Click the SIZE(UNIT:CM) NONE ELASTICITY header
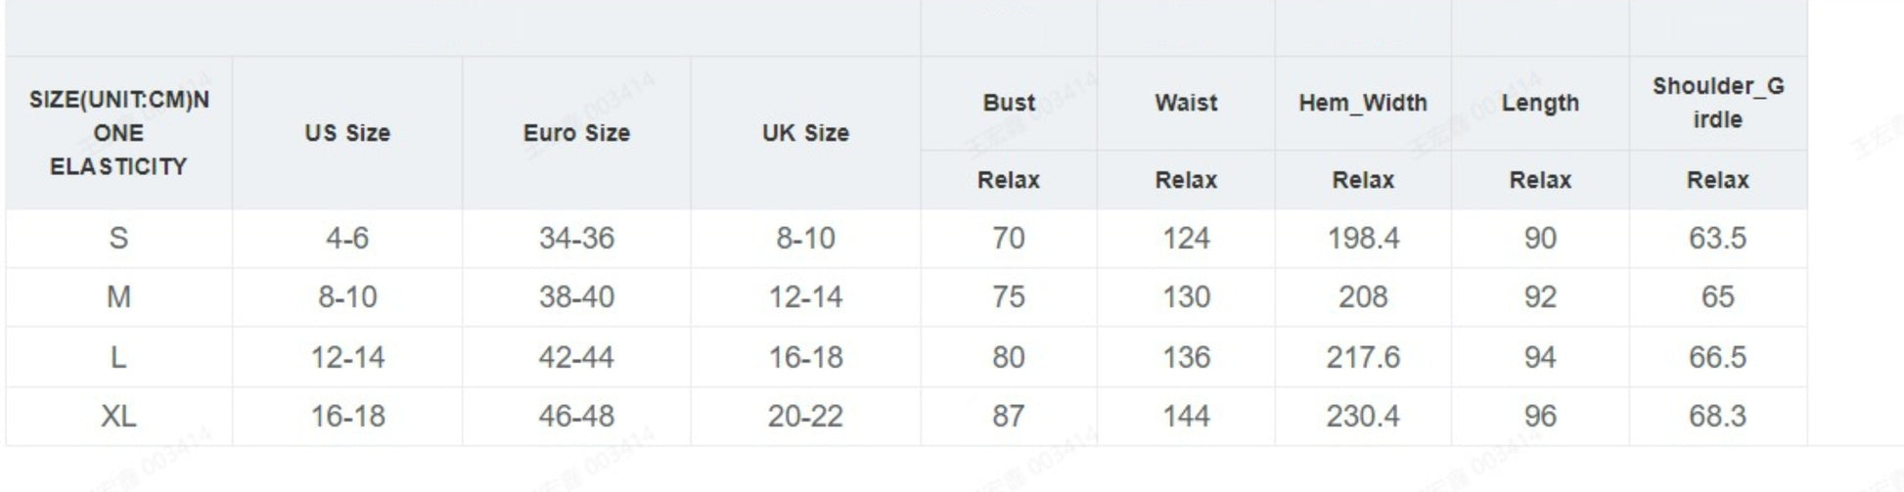Screen dimensions: 1904x492 118,133
